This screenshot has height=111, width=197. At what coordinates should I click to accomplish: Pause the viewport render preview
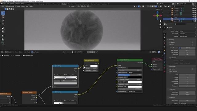click(x=161, y=6)
